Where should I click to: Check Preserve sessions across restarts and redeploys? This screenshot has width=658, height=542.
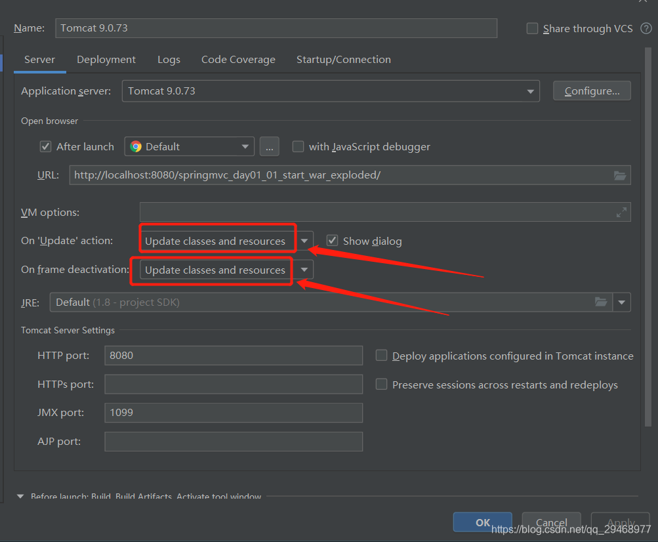[x=381, y=384]
